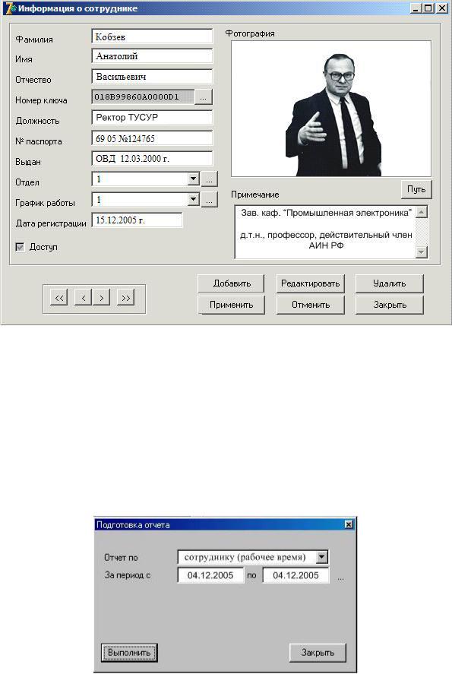Image resolution: width=452 pixels, height=674 pixels.
Task: Minimize the Информация о сотруднике window
Action: pos(415,8)
